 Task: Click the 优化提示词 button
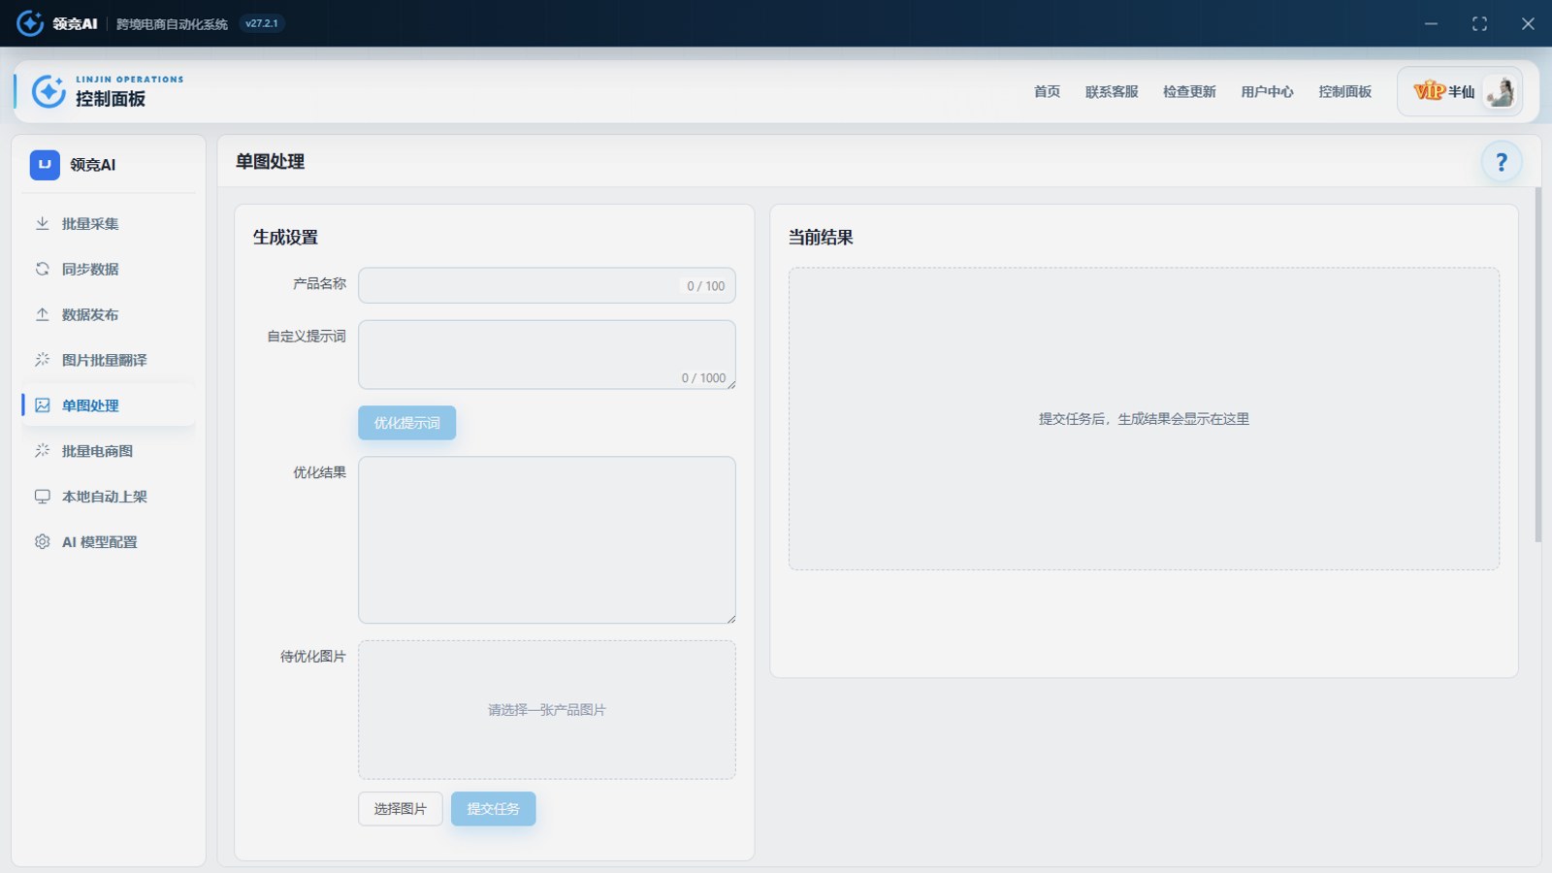(x=406, y=423)
